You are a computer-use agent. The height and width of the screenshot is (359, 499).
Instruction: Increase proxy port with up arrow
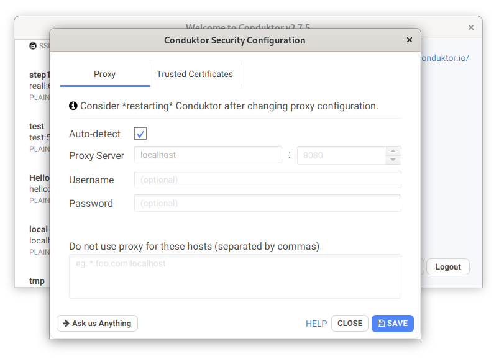393,151
